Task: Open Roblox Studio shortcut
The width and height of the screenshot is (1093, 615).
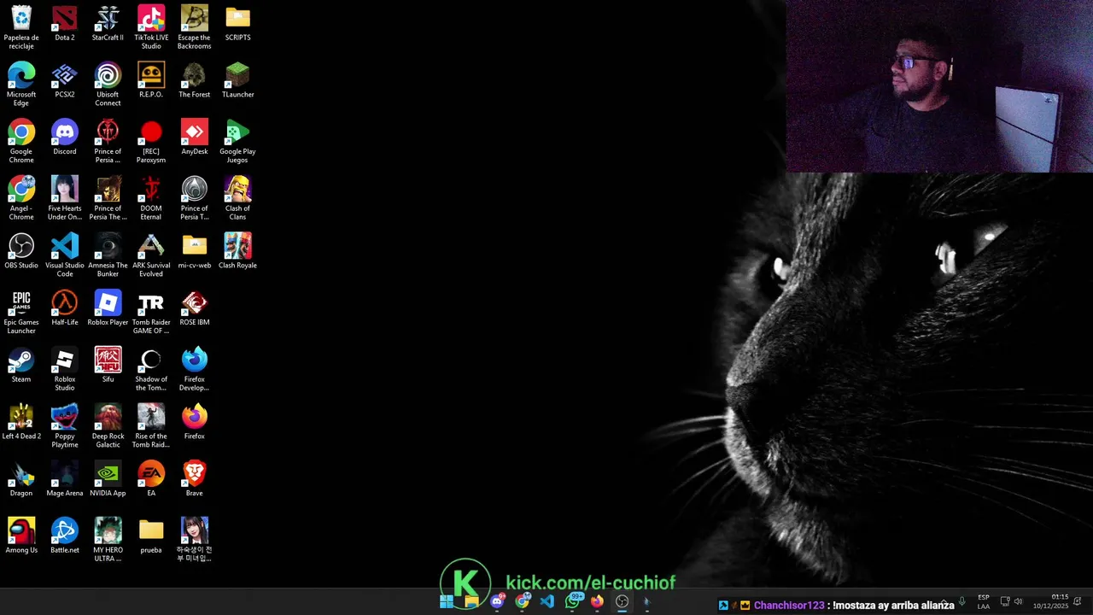Action: tap(64, 369)
